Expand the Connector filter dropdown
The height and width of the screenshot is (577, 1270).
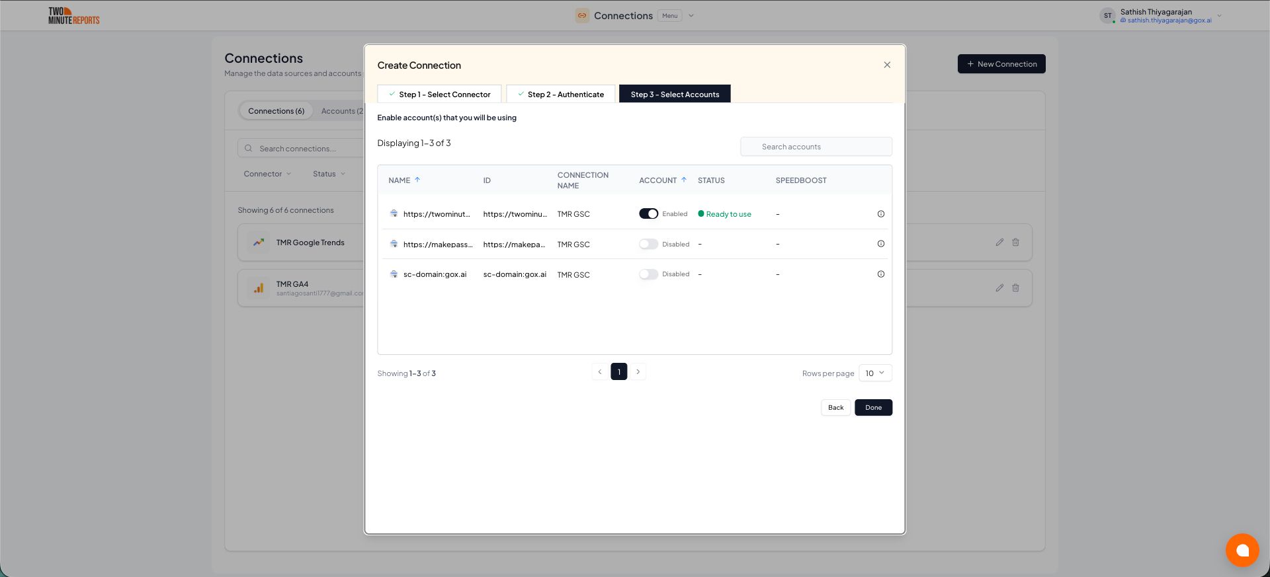[267, 174]
